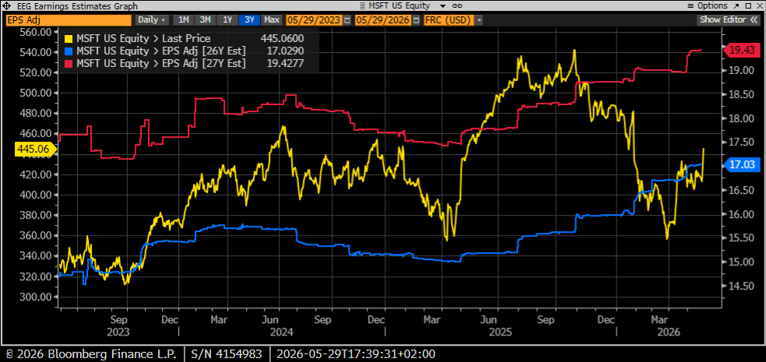766x362 pixels.
Task: Close the EEG panel
Action: pos(759,6)
